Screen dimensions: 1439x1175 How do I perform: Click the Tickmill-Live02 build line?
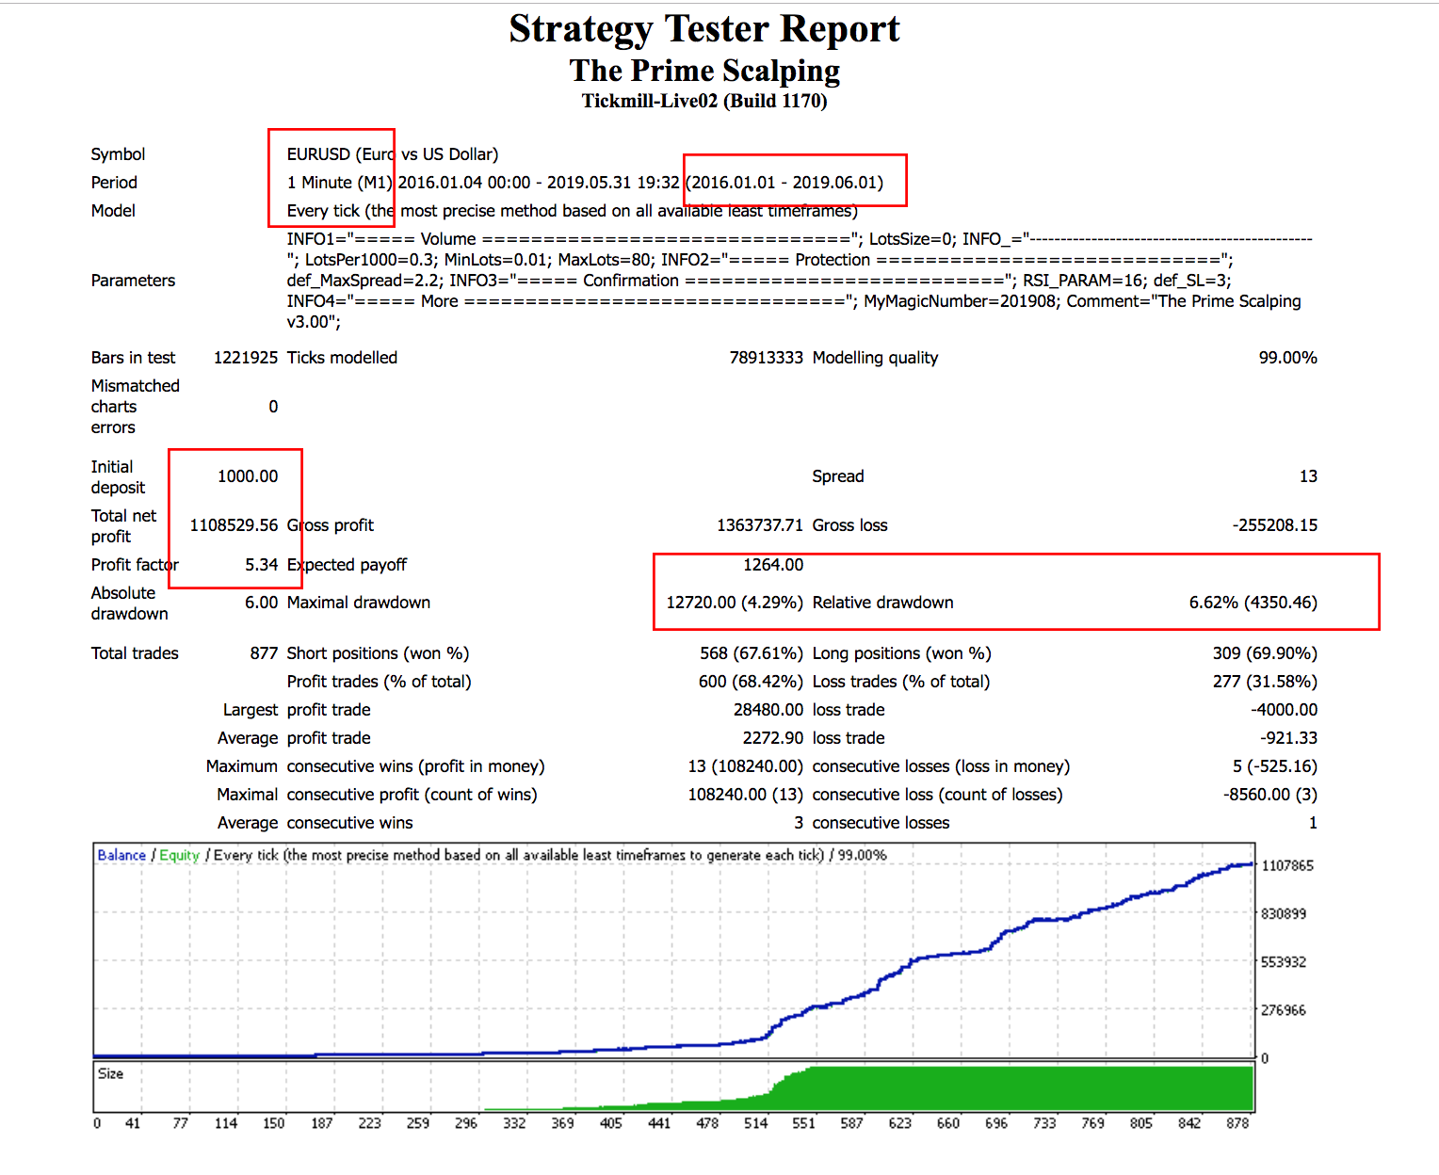pyautogui.click(x=703, y=101)
